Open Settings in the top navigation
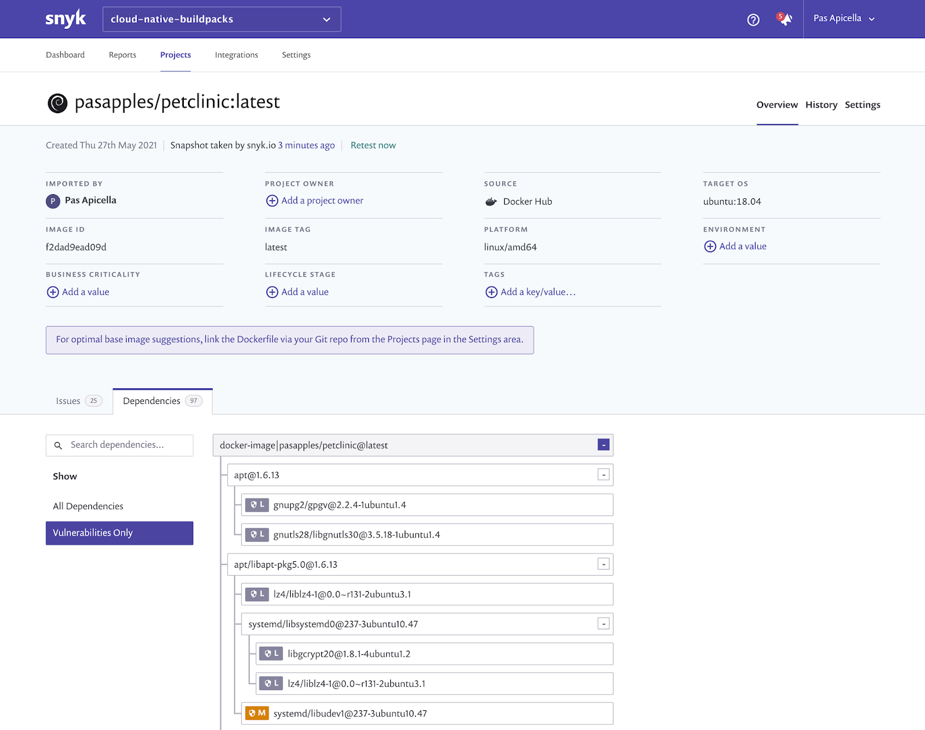This screenshot has width=925, height=730. tap(296, 55)
